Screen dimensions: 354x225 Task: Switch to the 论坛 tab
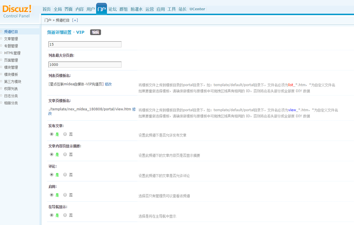113,9
